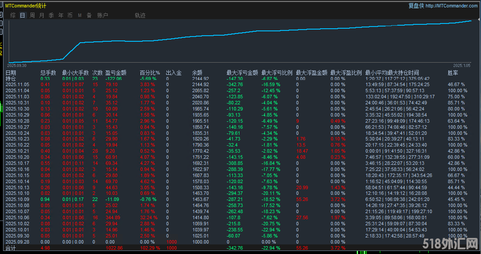The width and height of the screenshot is (481, 254).
Task: Open the 备 tab
Action: click(x=89, y=15)
